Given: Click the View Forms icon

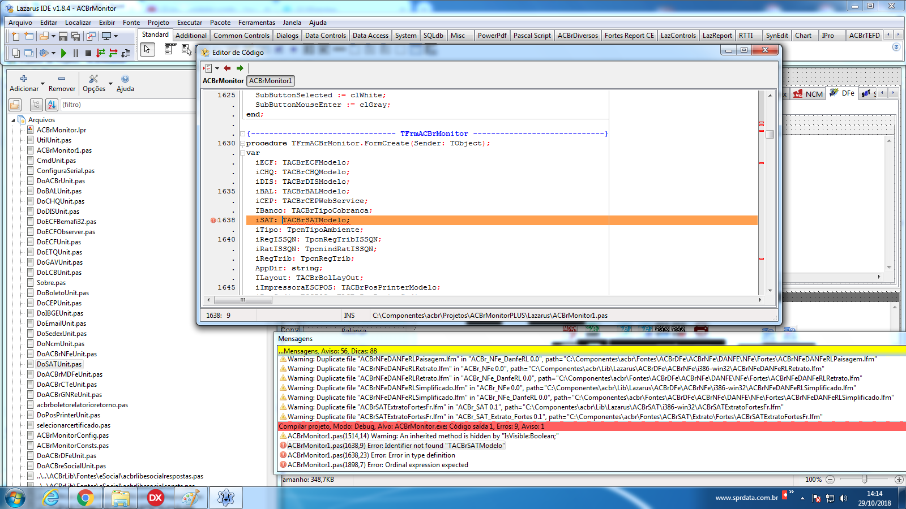Looking at the screenshot, I should (29, 53).
